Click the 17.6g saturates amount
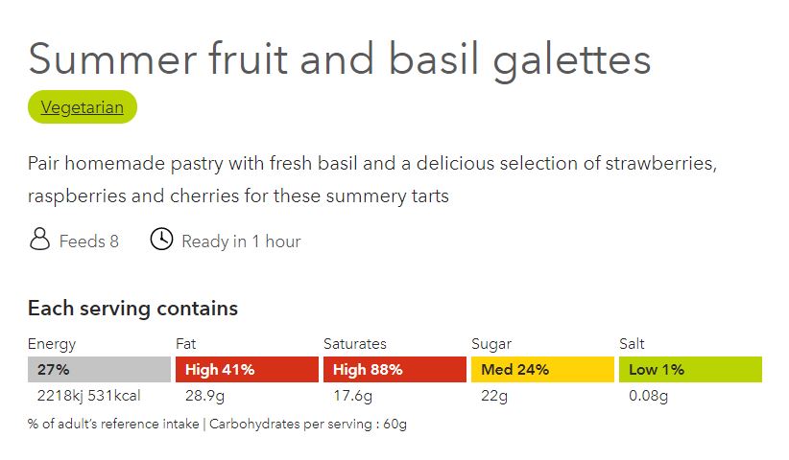The height and width of the screenshot is (460, 789). [352, 396]
